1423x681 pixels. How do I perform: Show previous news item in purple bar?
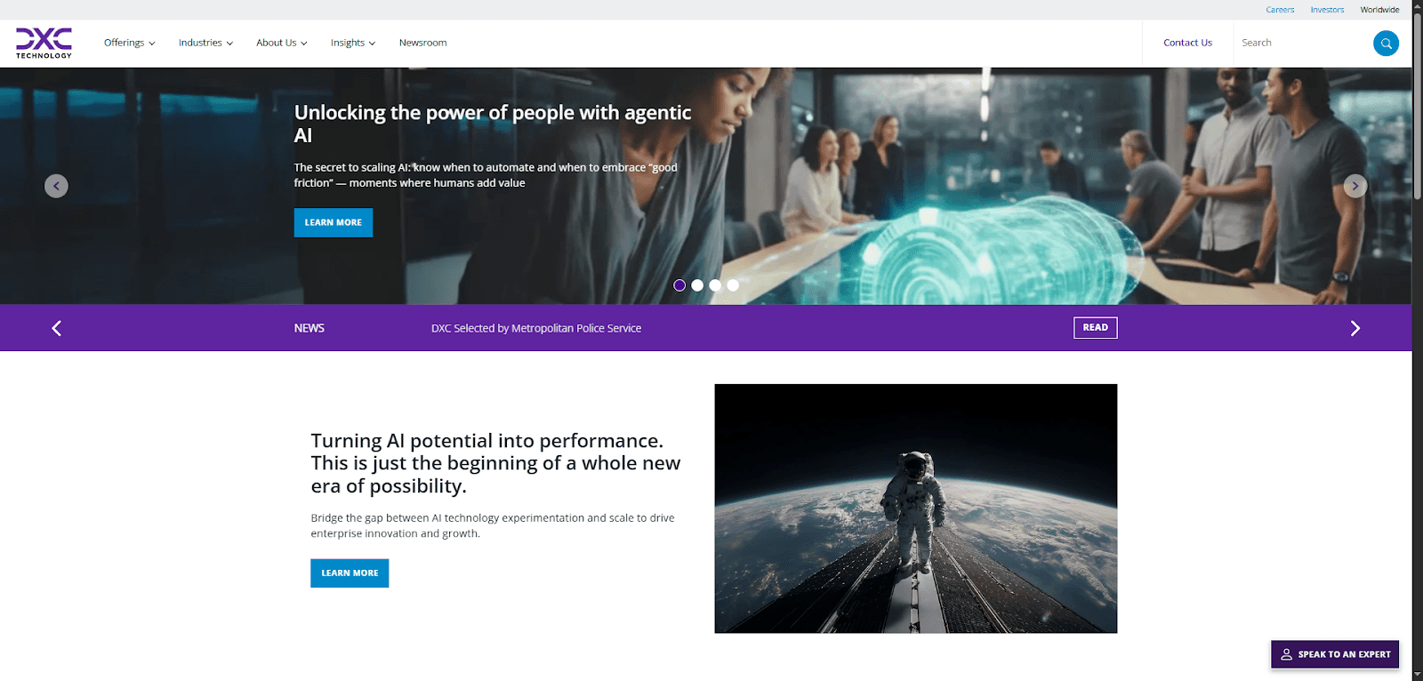click(56, 328)
